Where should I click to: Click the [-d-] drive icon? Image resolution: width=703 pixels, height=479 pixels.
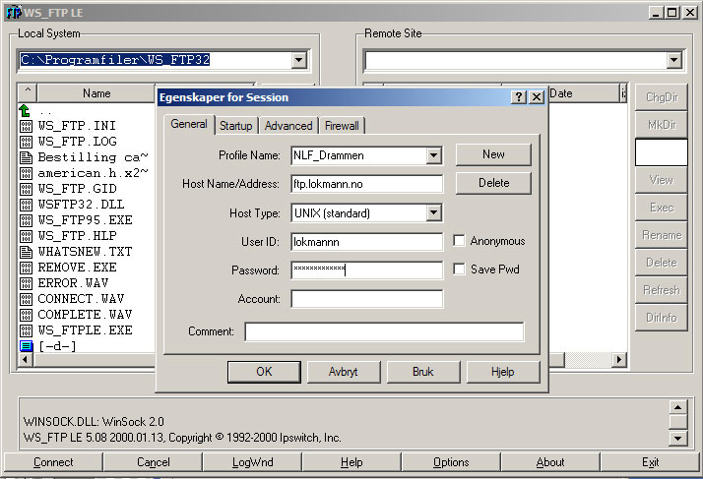click(27, 346)
